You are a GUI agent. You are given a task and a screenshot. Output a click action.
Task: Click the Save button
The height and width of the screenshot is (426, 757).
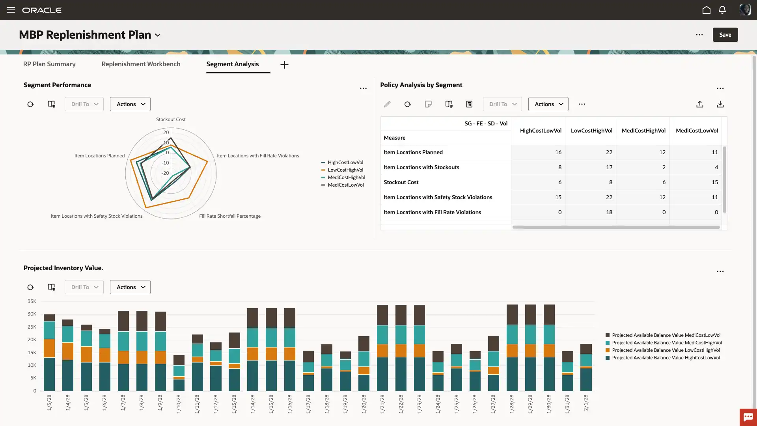(x=725, y=35)
